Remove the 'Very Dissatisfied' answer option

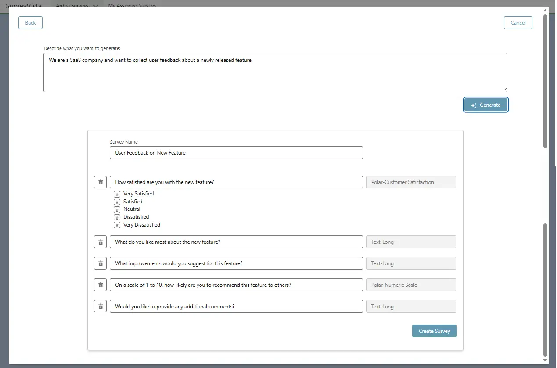(117, 225)
